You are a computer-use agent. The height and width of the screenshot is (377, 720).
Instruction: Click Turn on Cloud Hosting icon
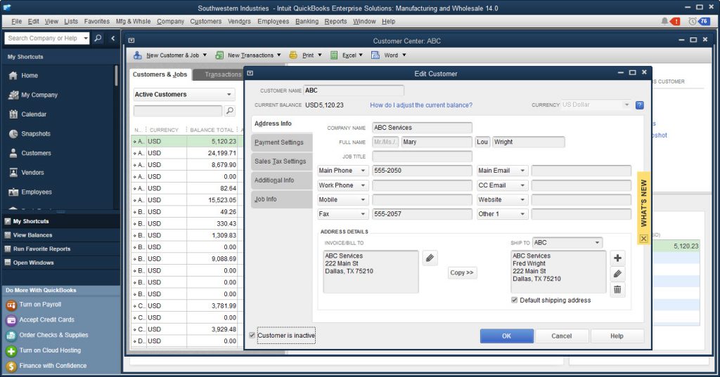click(x=11, y=351)
